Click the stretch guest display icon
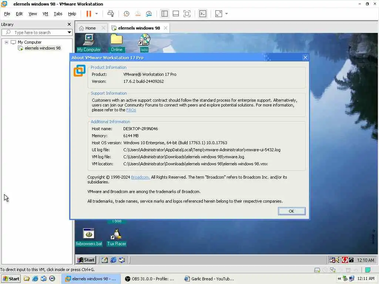Image resolution: width=379 pixels, height=284 pixels. (x=218, y=14)
